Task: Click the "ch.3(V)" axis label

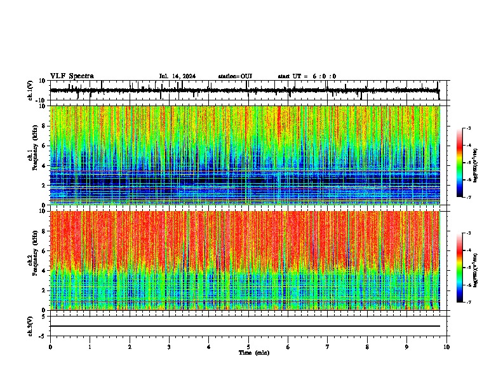Action: (x=30, y=326)
